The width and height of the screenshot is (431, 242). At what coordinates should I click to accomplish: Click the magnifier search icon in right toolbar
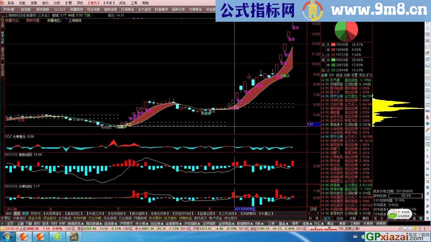coord(427,97)
